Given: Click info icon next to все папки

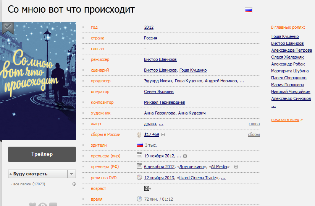Looking at the screenshot, I should click(74, 184).
